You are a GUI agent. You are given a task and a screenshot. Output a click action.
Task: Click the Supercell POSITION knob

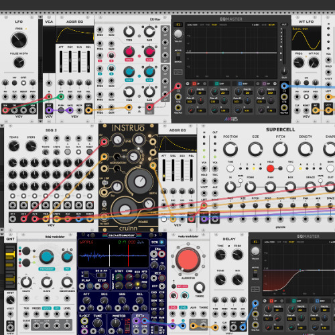click(x=230, y=149)
